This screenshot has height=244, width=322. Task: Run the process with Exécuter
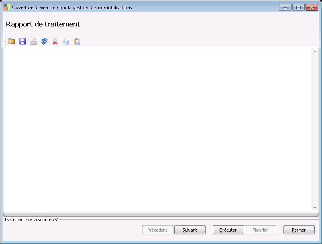click(228, 230)
